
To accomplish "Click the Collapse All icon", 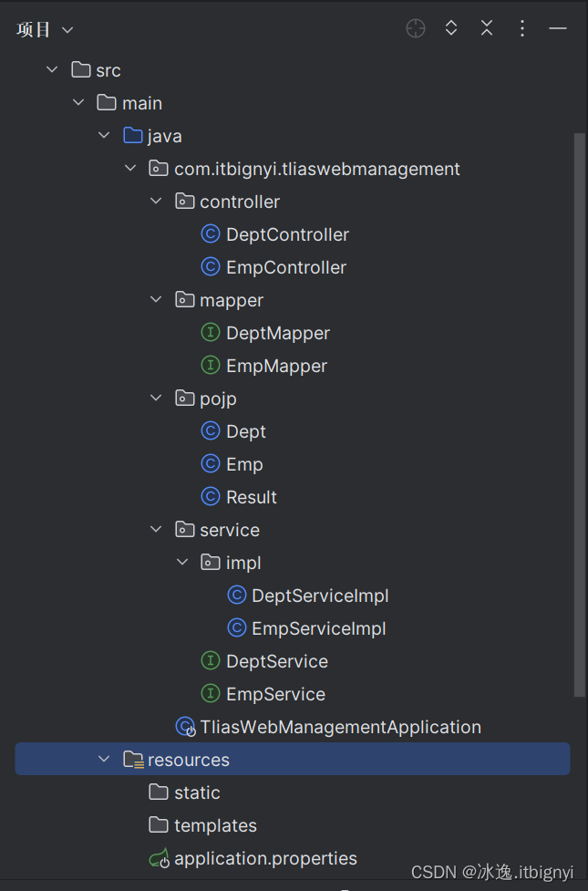I will pyautogui.click(x=487, y=28).
